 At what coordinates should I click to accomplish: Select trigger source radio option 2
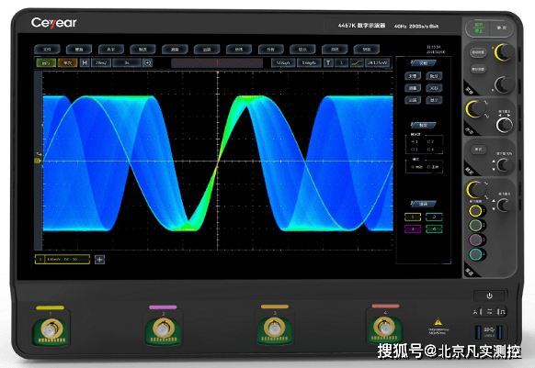pyautogui.click(x=430, y=141)
